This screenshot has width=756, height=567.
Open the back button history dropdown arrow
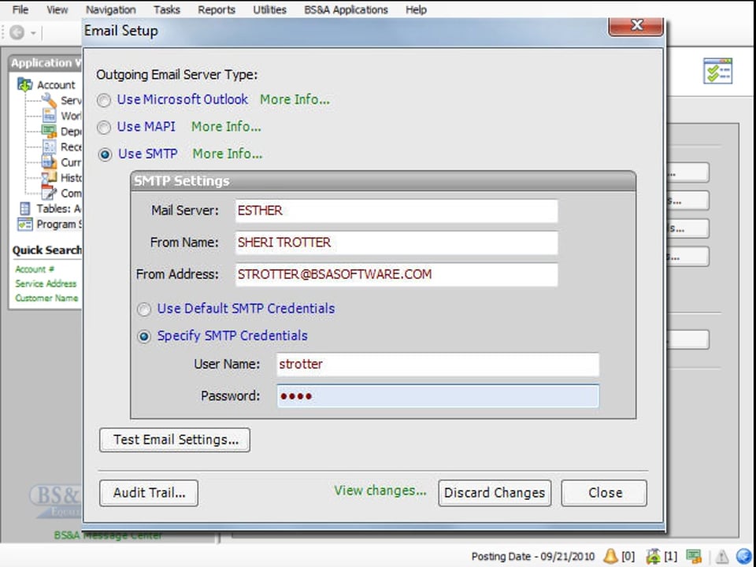(x=33, y=33)
